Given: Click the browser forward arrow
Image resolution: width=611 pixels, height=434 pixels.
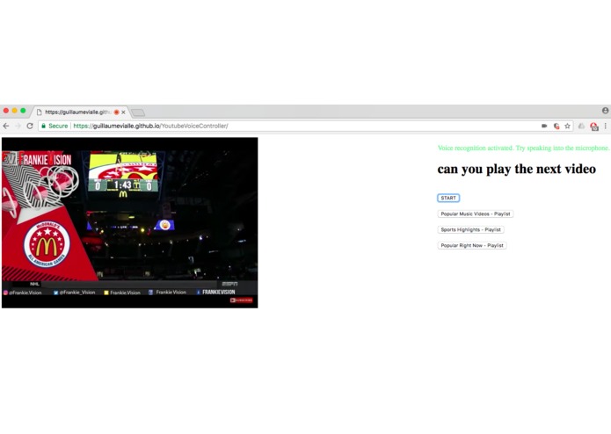Looking at the screenshot, I should coord(18,126).
